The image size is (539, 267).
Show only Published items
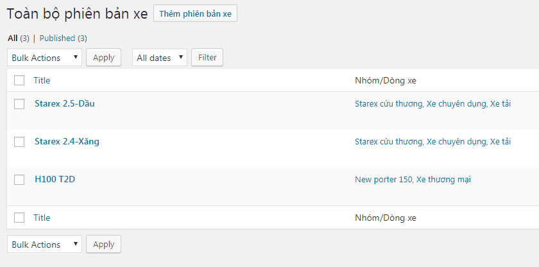click(x=57, y=39)
